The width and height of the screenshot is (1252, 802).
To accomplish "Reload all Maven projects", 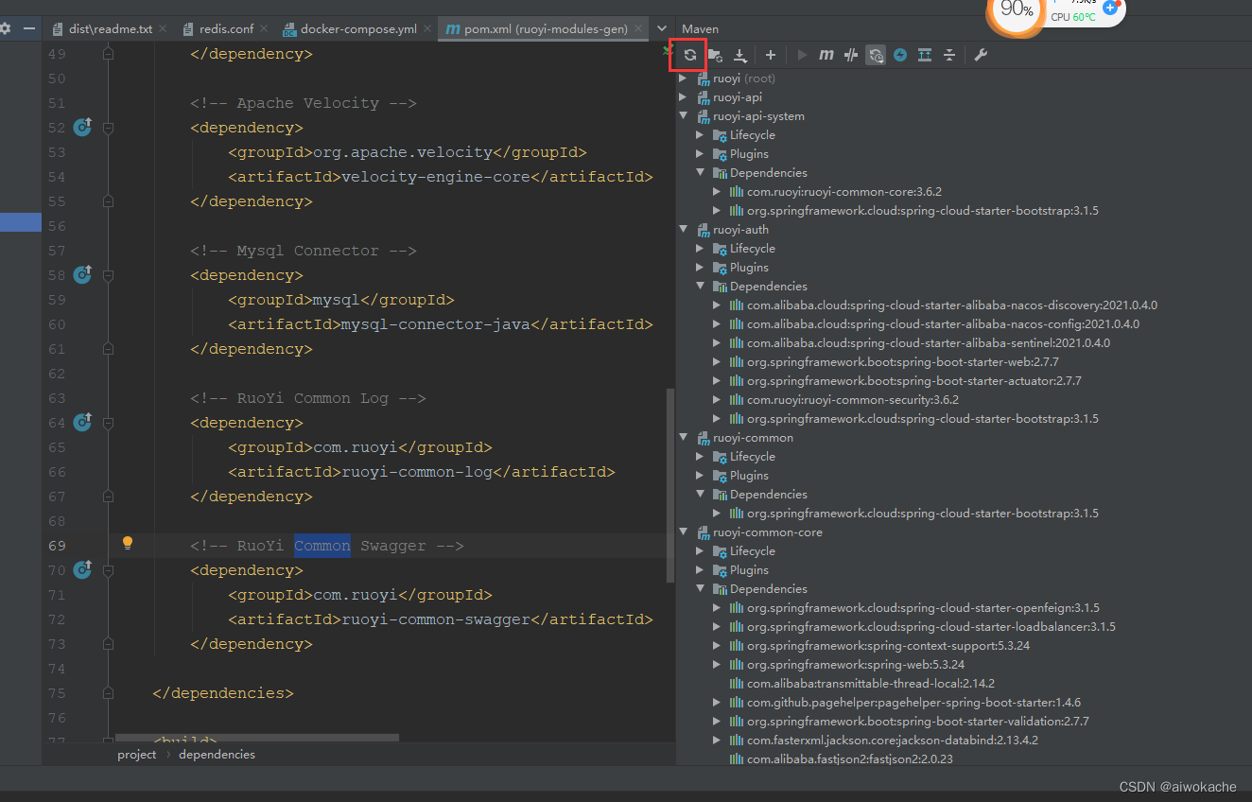I will coord(690,55).
